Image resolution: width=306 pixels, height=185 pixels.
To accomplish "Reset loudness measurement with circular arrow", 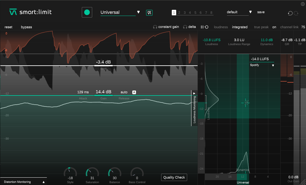I will 207,27.
